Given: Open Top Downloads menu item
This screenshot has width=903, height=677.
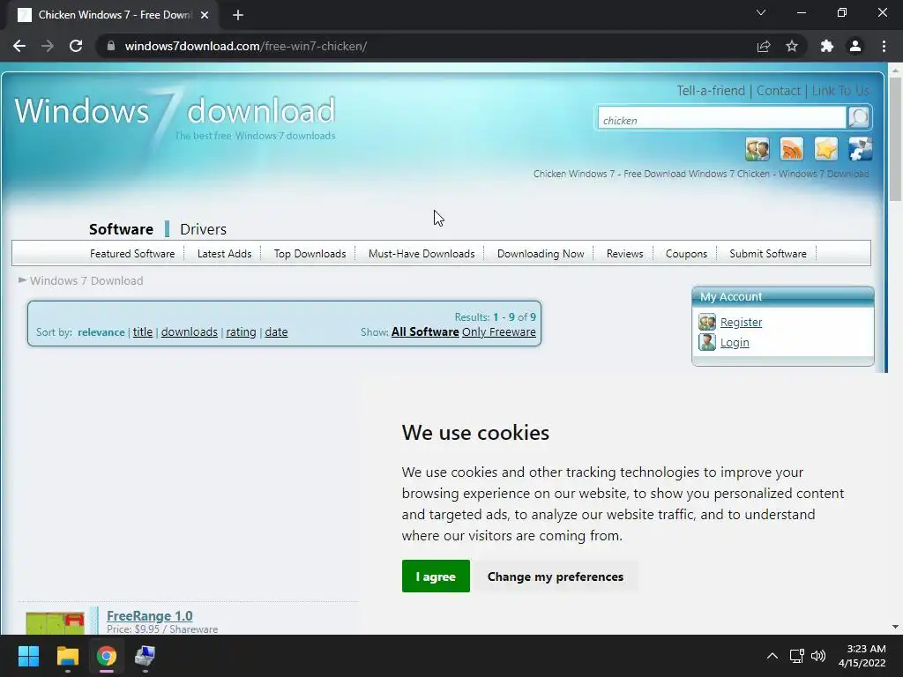Looking at the screenshot, I should tap(310, 254).
